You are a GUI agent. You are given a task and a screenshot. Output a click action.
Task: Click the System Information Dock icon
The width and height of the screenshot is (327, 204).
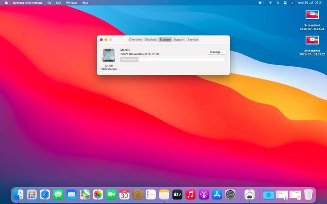pos(249,195)
